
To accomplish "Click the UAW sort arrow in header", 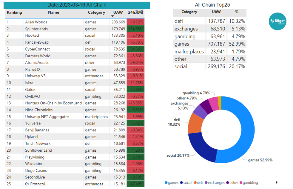I will point(113,16).
